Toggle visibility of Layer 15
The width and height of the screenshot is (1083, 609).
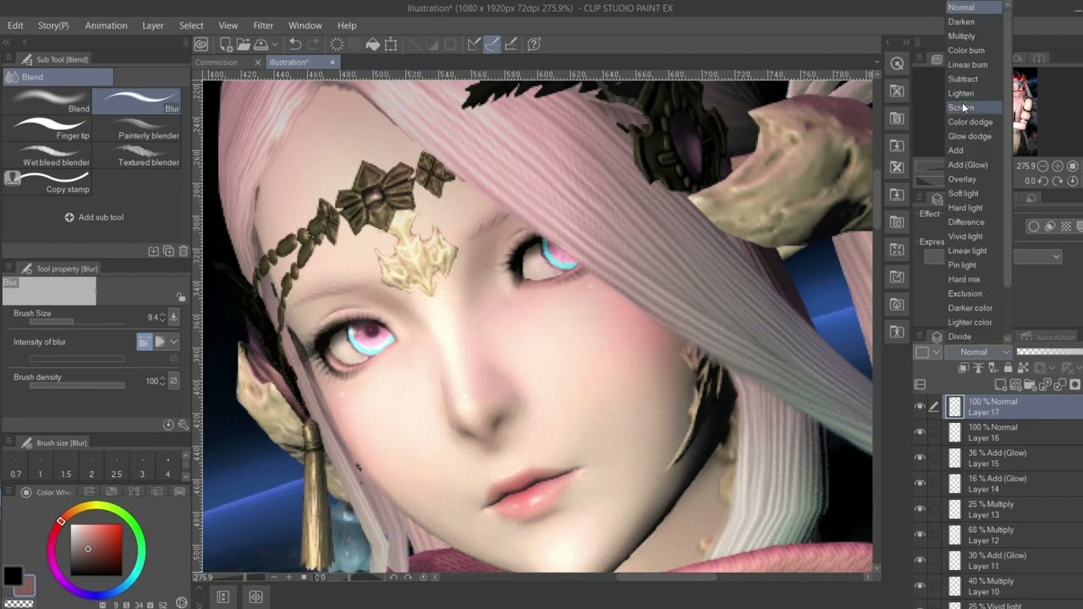(x=920, y=458)
